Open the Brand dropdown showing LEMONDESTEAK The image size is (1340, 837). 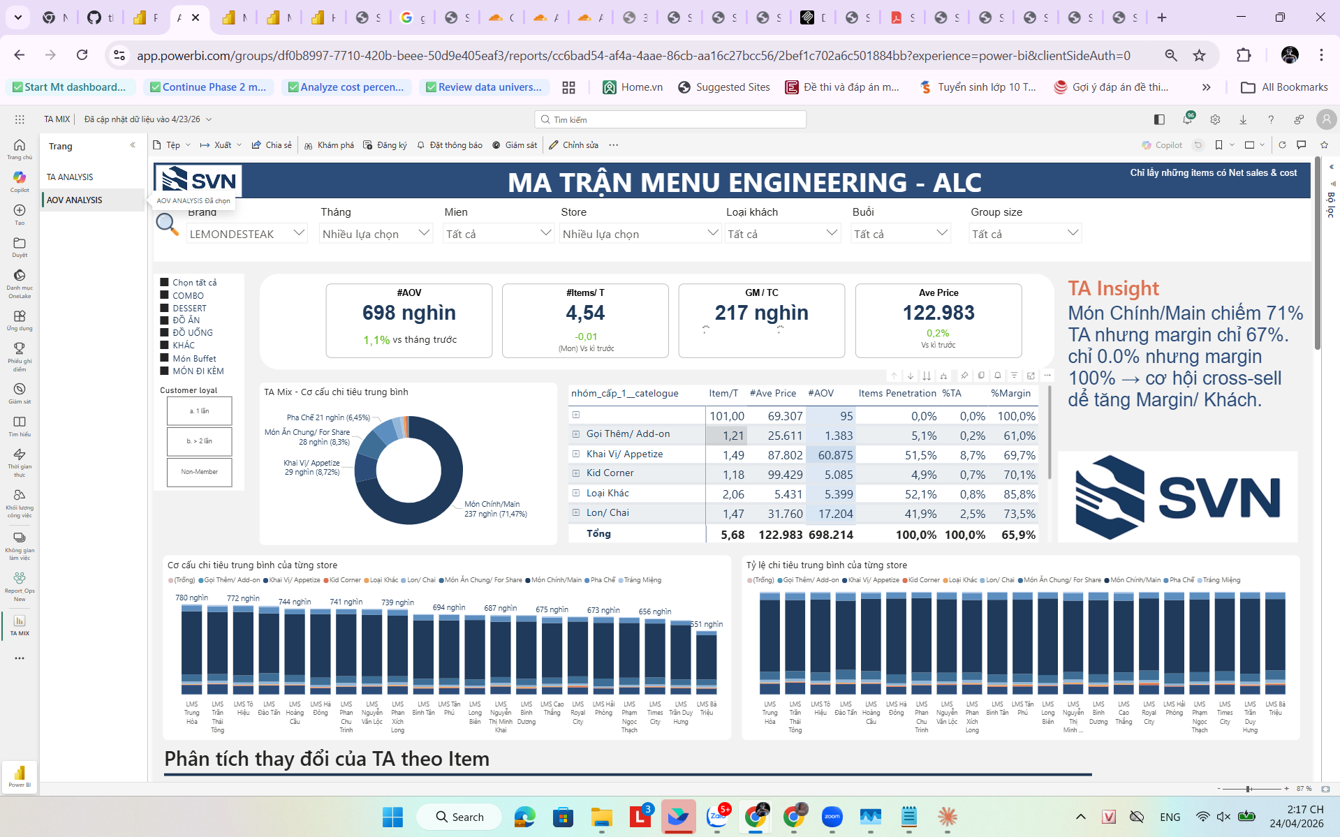click(x=246, y=234)
